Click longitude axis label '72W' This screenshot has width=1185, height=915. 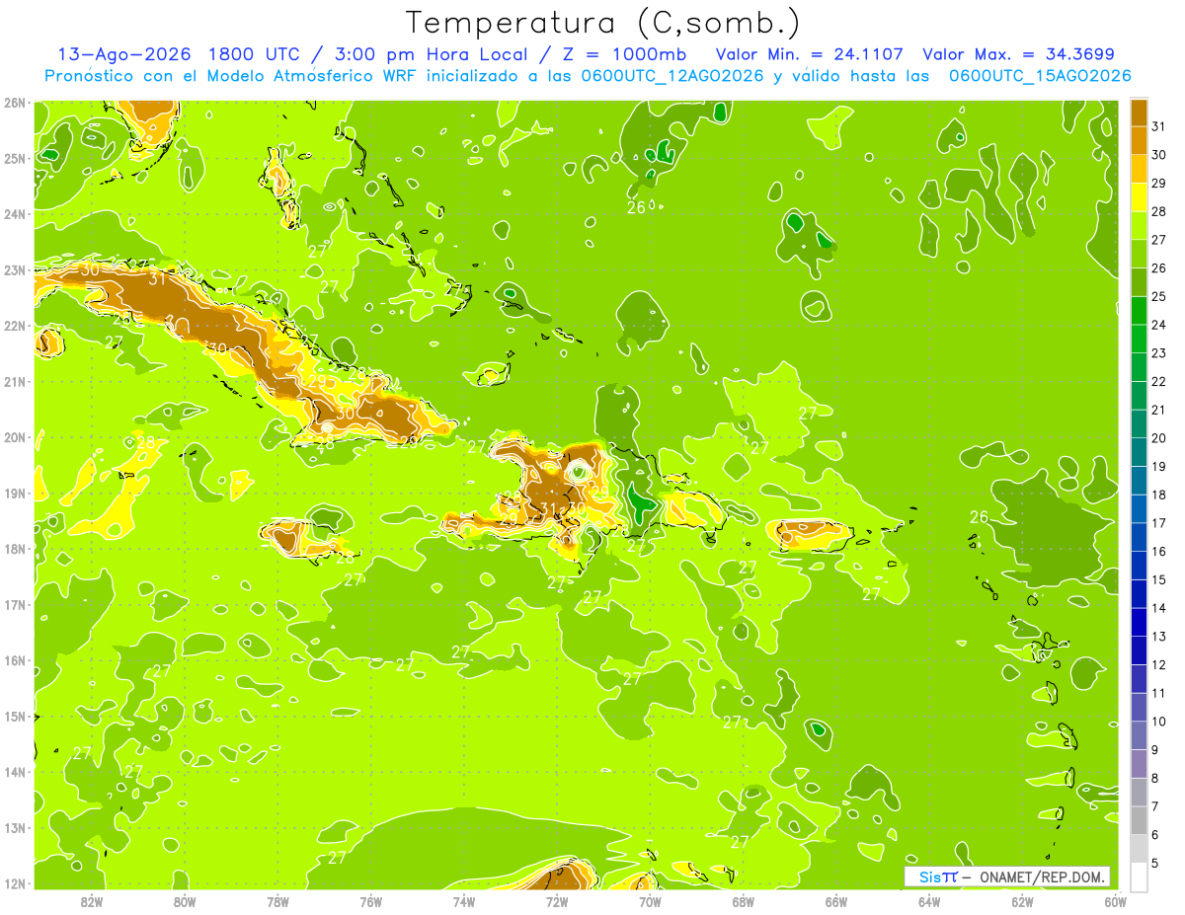pos(557,901)
